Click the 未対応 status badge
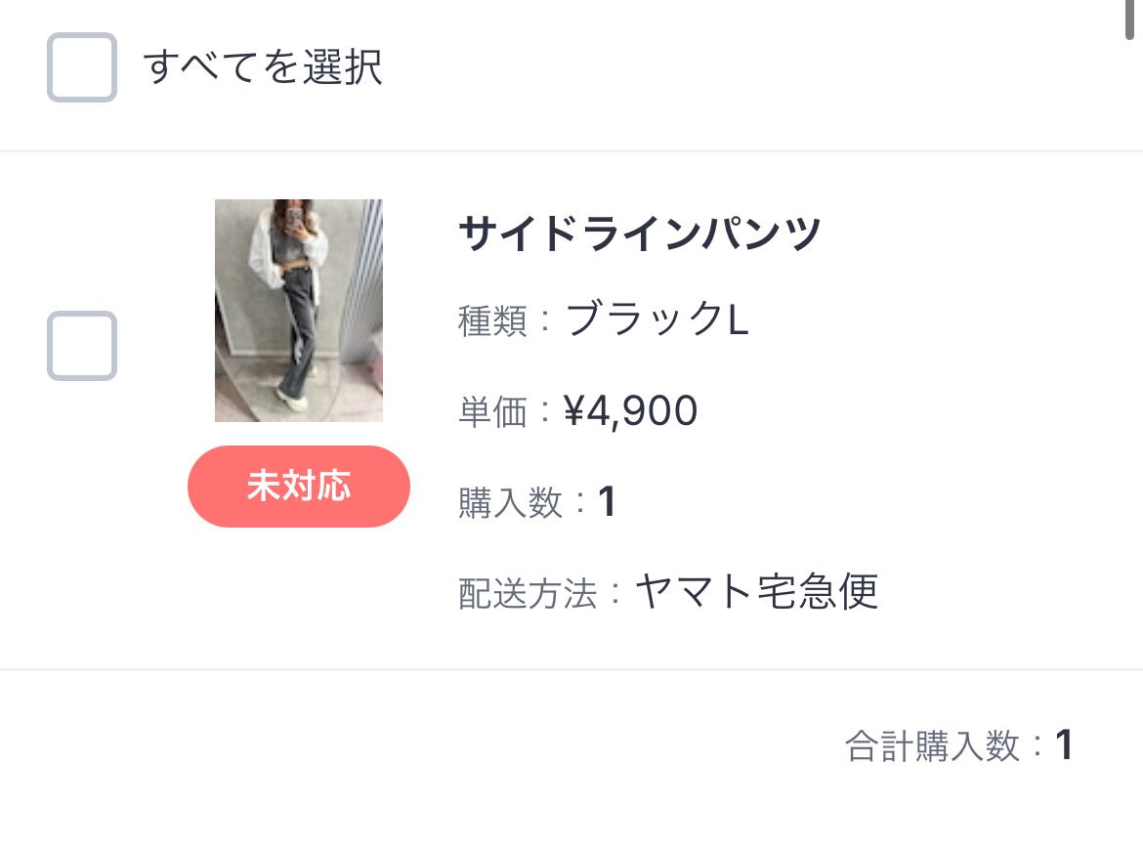The width and height of the screenshot is (1143, 849). pyautogui.click(x=299, y=487)
